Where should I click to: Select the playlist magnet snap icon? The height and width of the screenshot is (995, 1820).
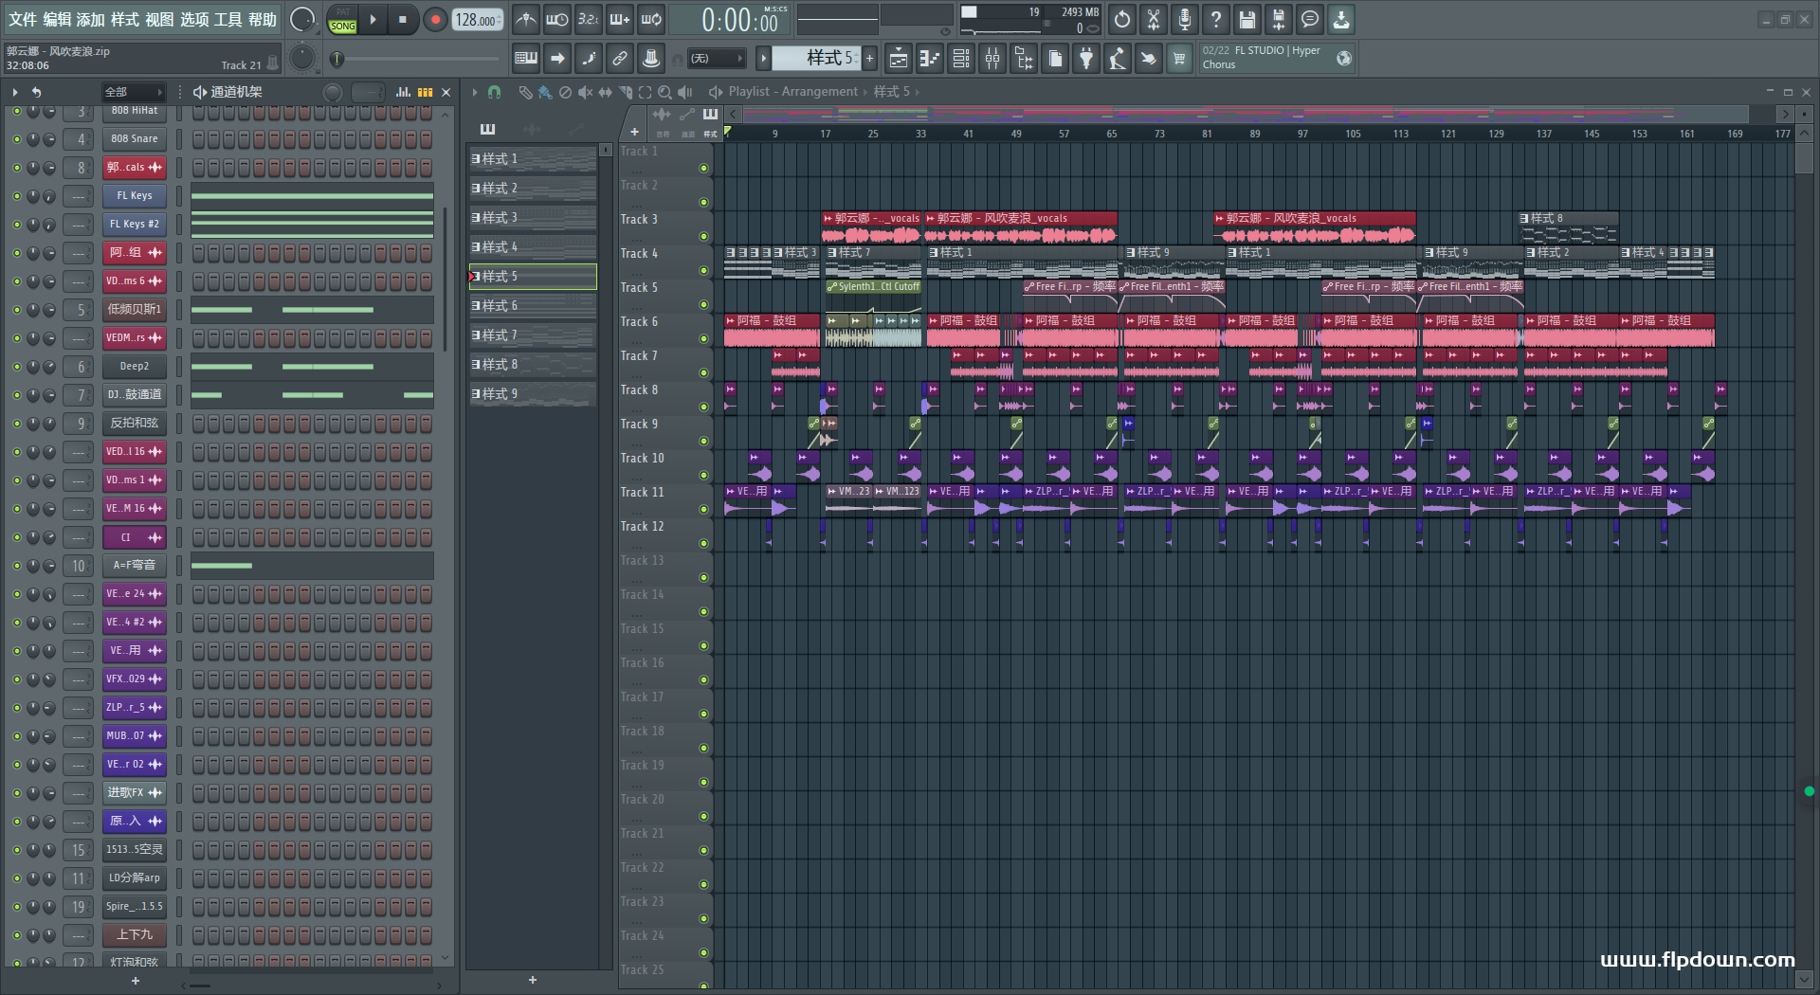tap(494, 92)
